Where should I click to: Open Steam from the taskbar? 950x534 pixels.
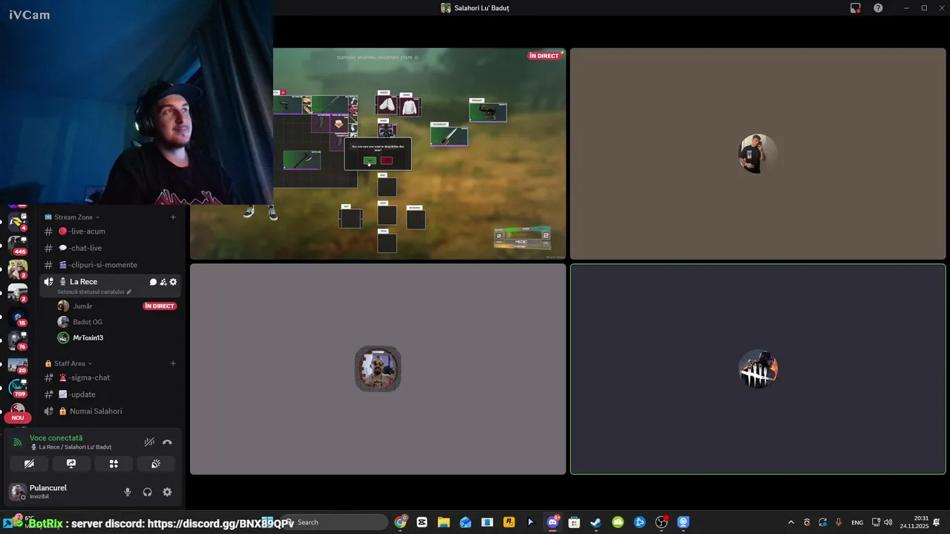[596, 522]
